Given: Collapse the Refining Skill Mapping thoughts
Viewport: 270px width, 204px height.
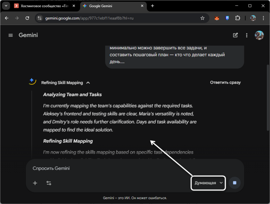Looking at the screenshot, I should pyautogui.click(x=88, y=83).
